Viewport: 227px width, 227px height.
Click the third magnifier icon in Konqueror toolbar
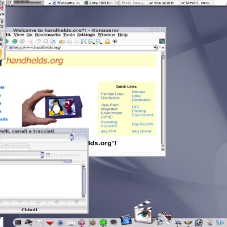pyautogui.click(x=99, y=41)
